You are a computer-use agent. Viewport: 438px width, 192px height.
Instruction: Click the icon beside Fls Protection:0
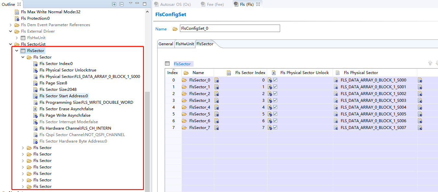[x=17, y=18]
